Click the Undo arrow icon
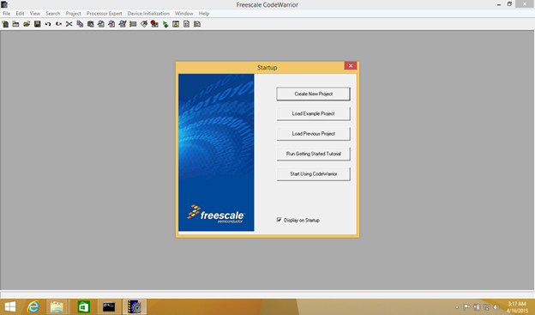The height and width of the screenshot is (315, 535). click(x=48, y=24)
